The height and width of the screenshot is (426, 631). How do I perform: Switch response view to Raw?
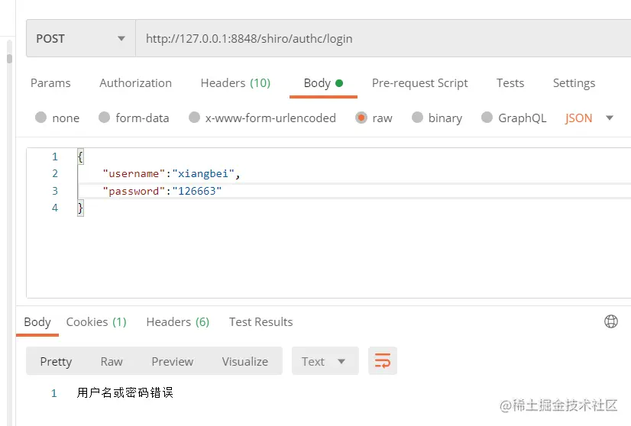[x=112, y=362]
